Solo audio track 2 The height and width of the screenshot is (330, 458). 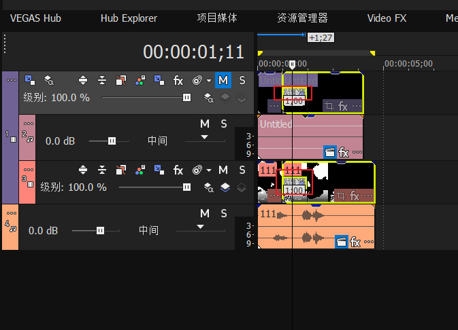point(224,124)
